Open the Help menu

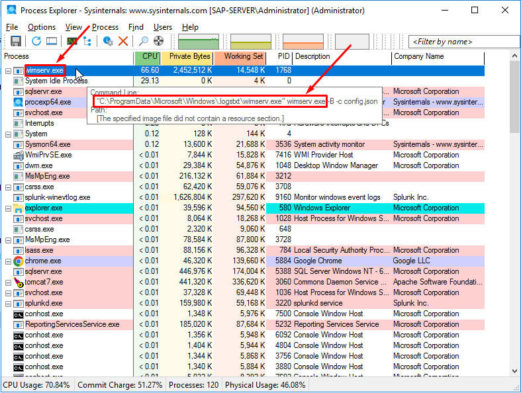190,27
